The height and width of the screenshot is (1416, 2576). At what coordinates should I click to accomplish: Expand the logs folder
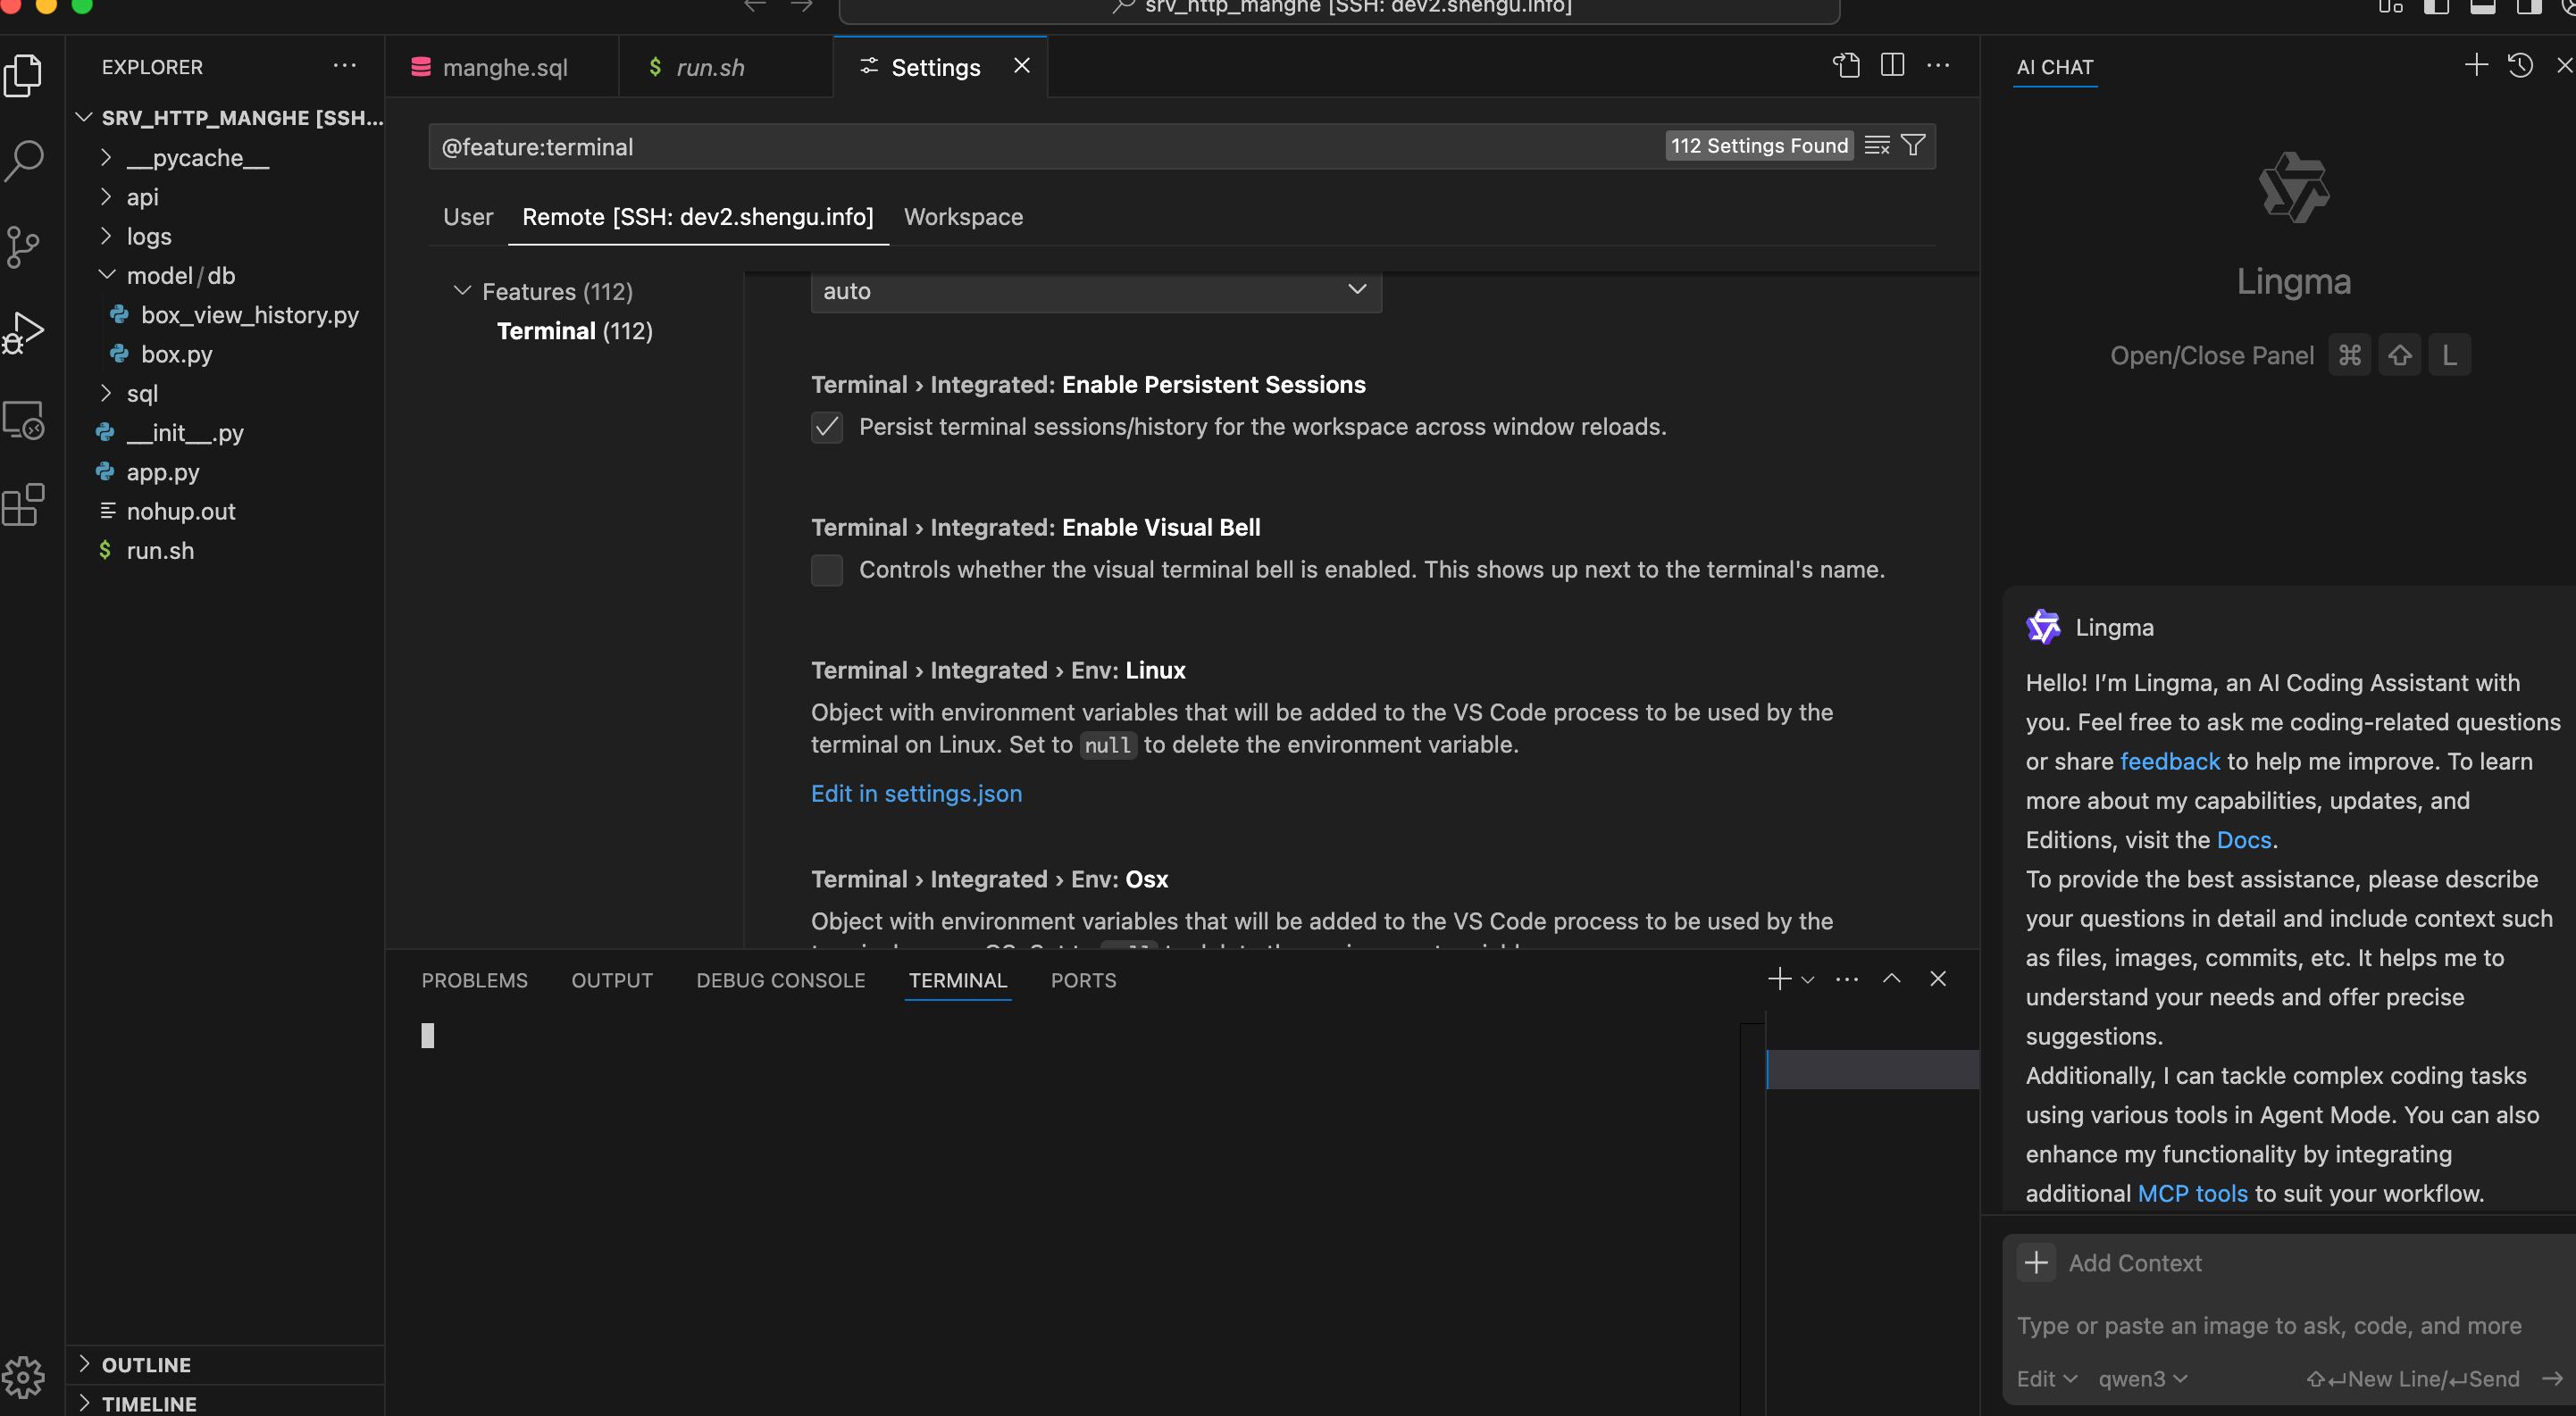tap(106, 236)
